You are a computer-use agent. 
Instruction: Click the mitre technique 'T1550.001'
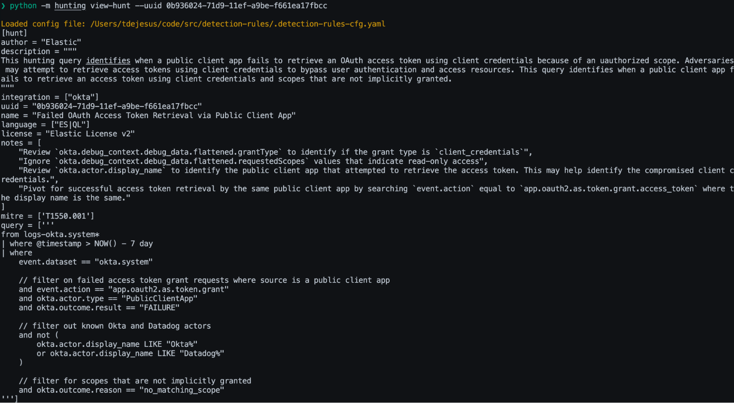(66, 216)
